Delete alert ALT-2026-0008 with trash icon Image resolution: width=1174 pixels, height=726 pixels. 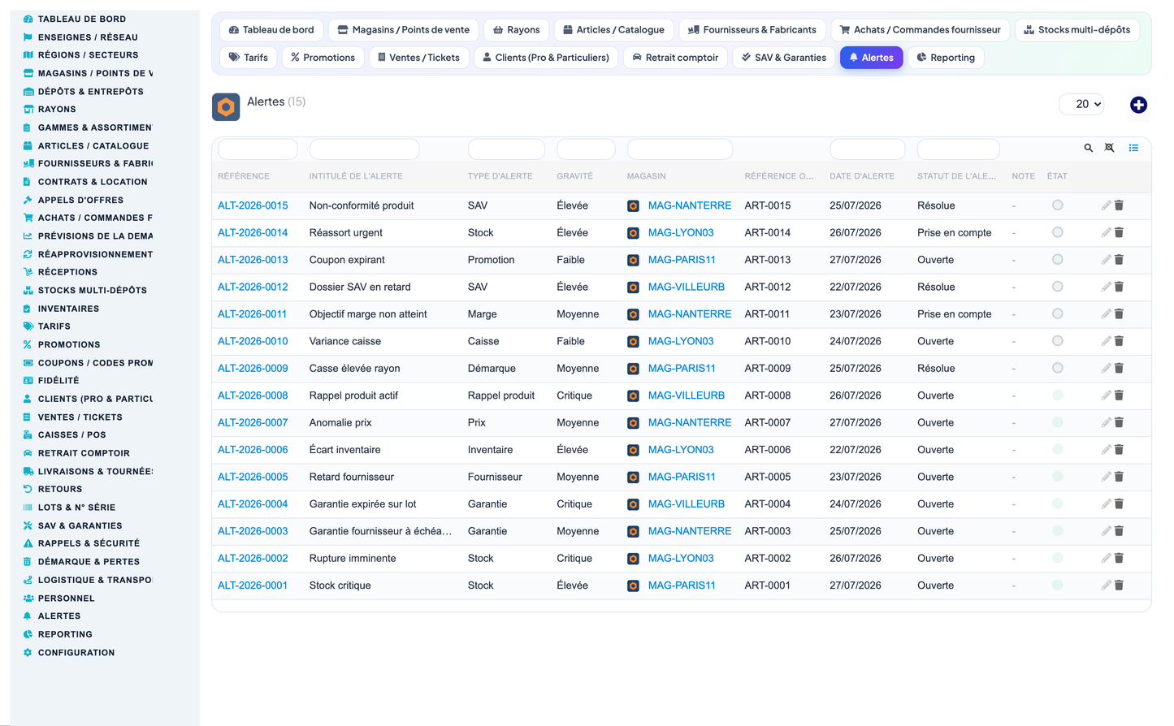[x=1119, y=395]
